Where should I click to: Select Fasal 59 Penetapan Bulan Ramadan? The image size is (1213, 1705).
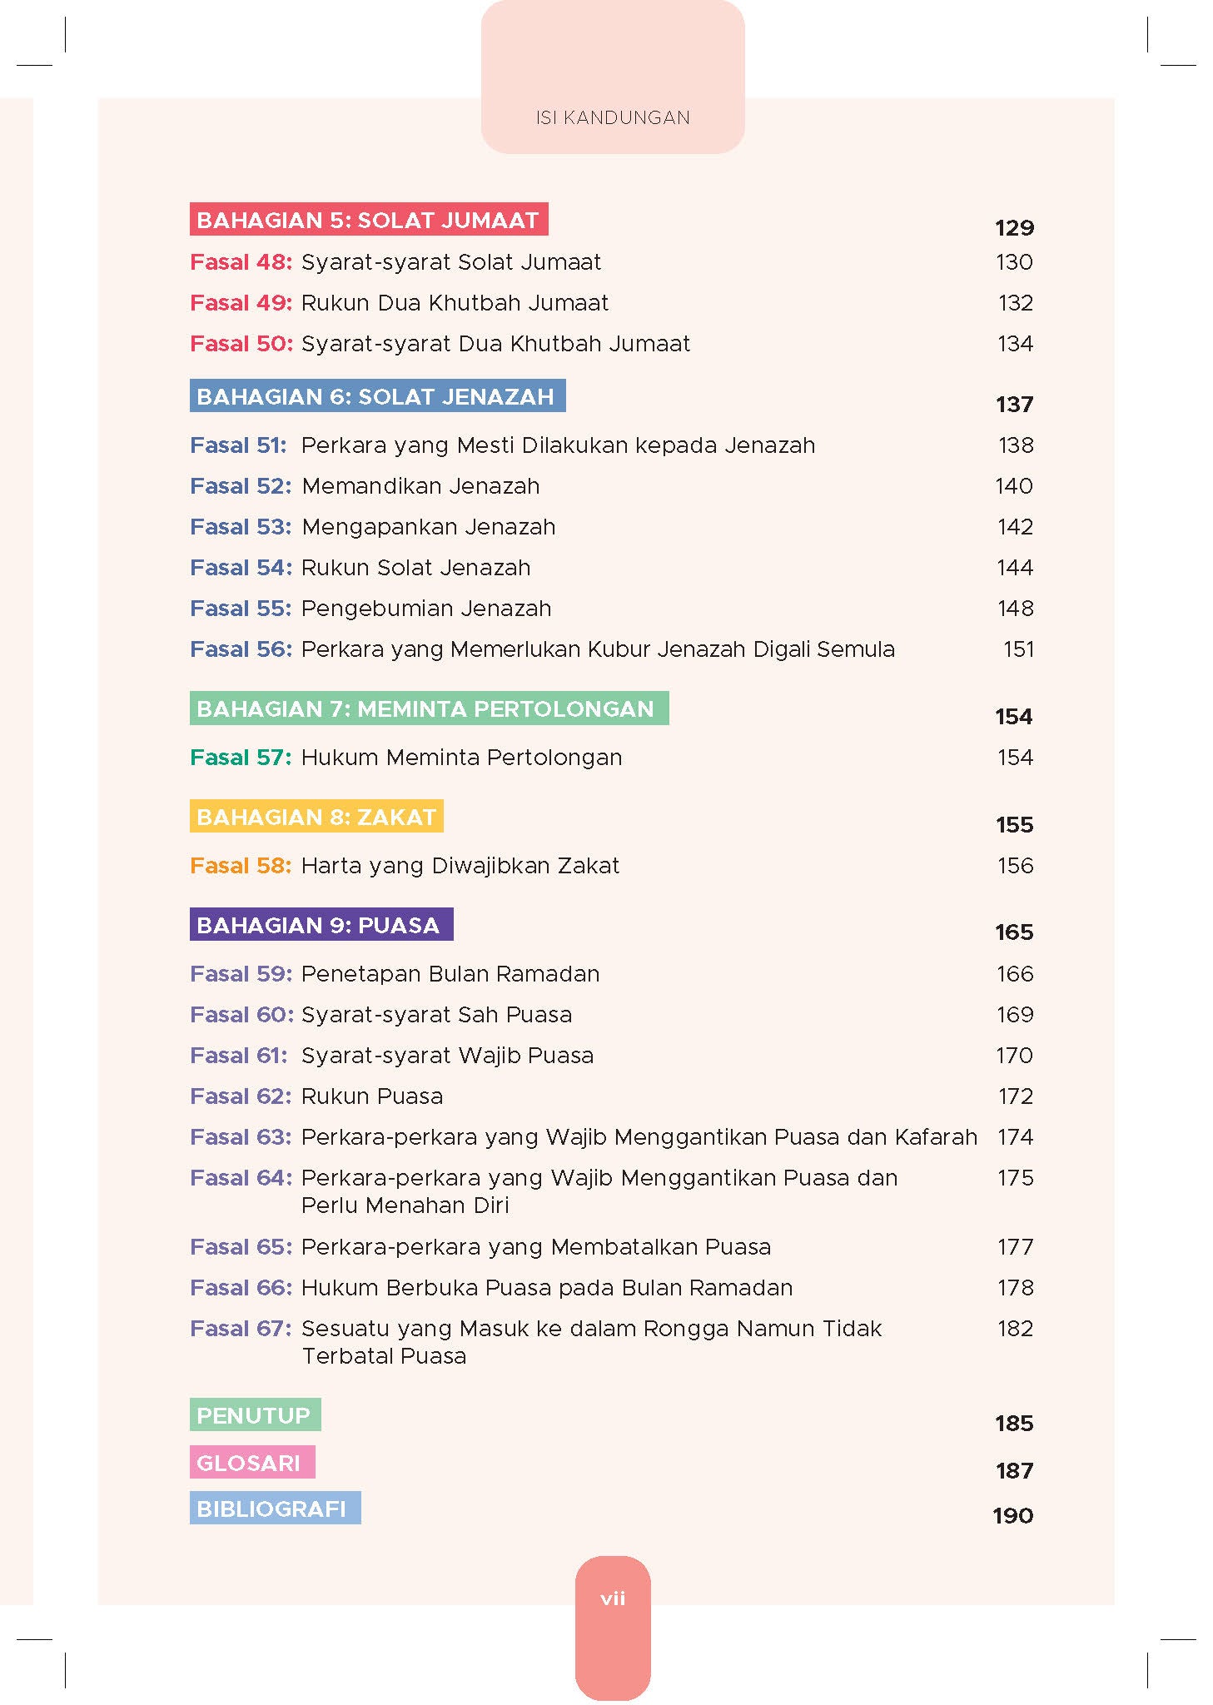[395, 974]
